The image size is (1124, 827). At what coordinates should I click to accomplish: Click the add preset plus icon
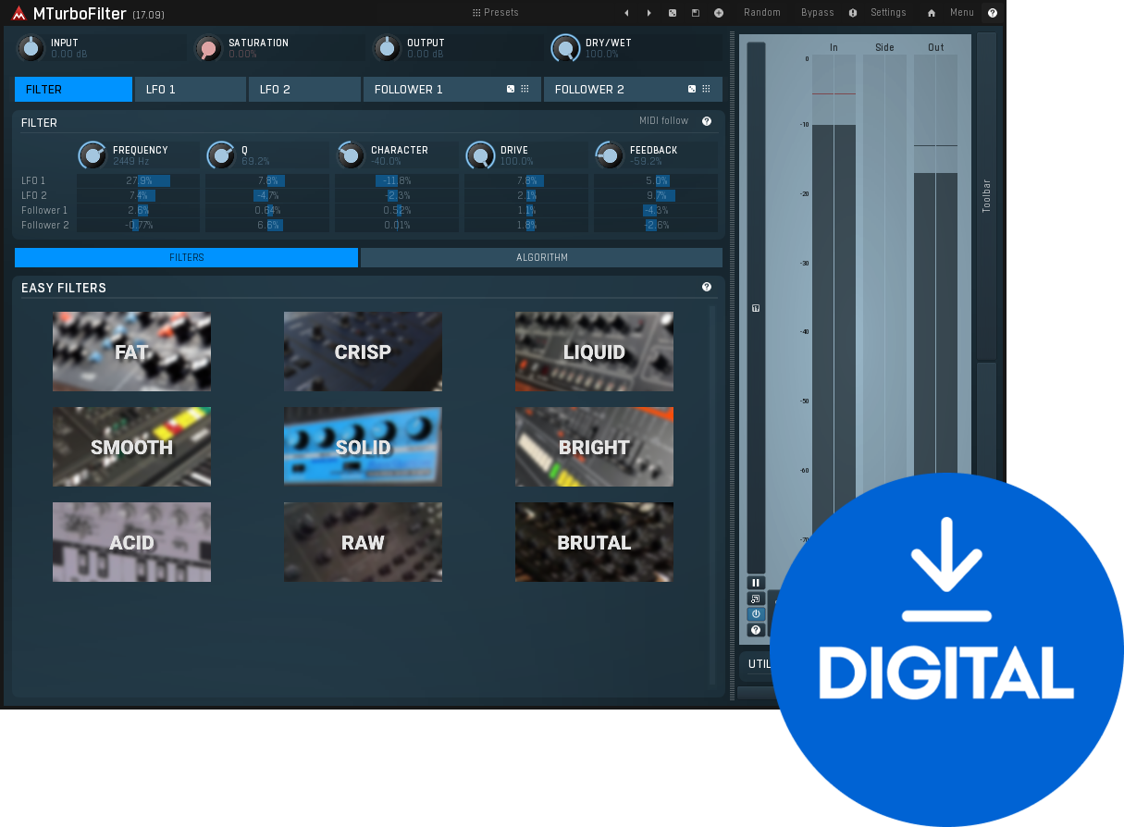point(719,13)
